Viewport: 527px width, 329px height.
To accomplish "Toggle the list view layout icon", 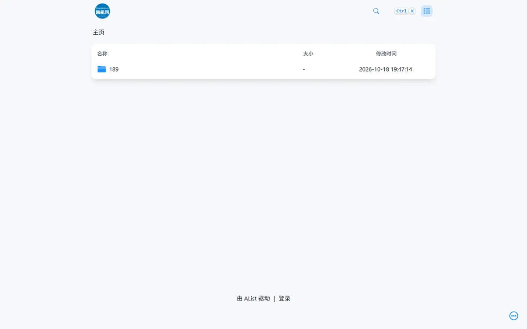I will (x=426, y=11).
